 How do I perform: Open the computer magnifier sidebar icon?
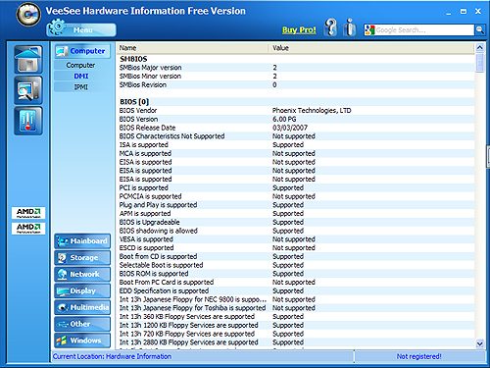click(x=28, y=90)
